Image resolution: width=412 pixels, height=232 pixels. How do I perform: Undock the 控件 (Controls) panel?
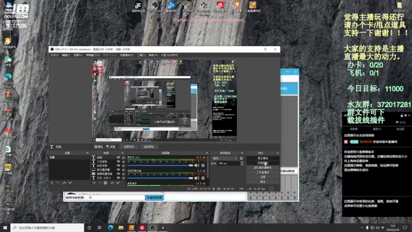click(x=278, y=153)
